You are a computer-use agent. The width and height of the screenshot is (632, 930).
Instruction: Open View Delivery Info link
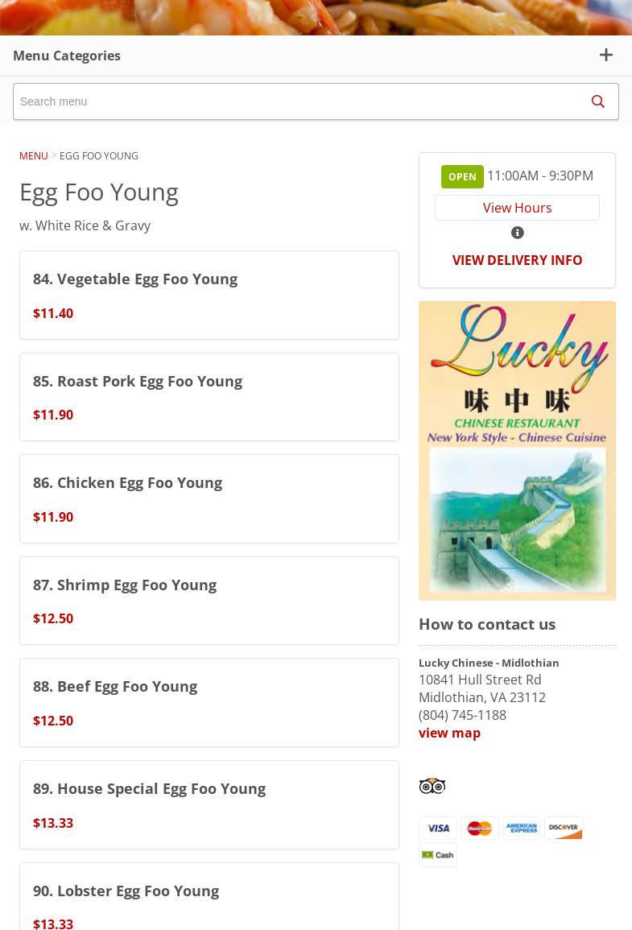tap(517, 260)
